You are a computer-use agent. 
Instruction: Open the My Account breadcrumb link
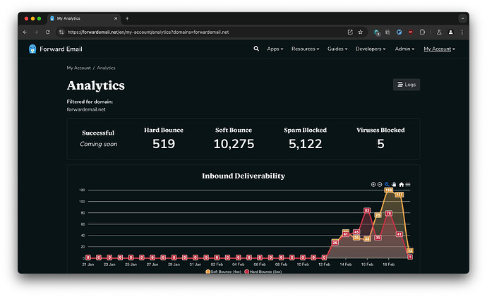[x=78, y=68]
